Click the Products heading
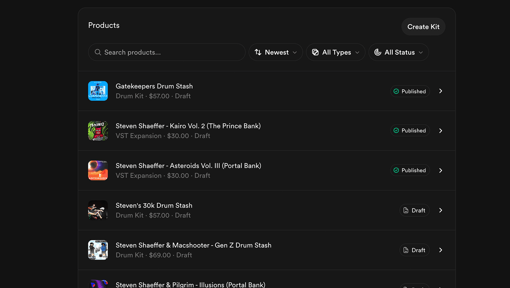The width and height of the screenshot is (510, 288). coord(104,25)
